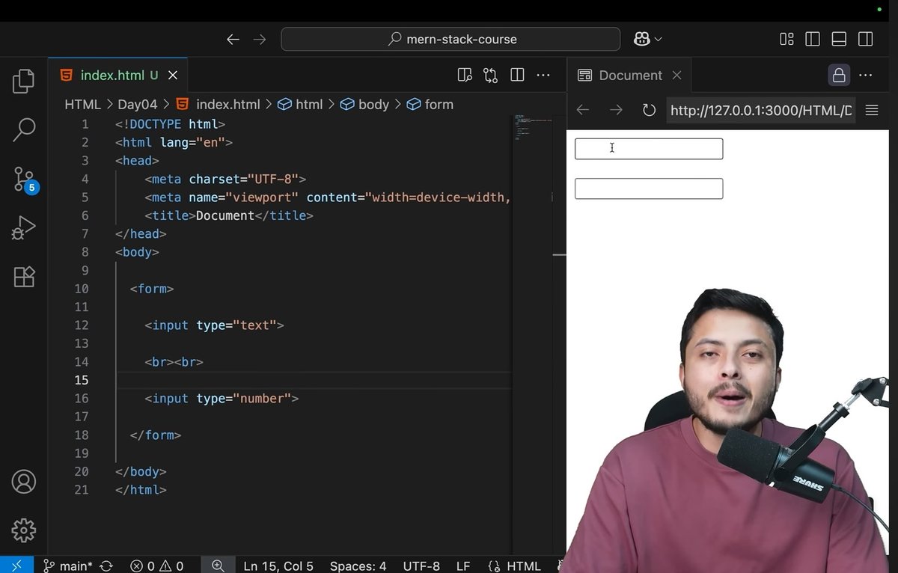
Task: Click the mern-stack-course search box
Action: (x=450, y=39)
